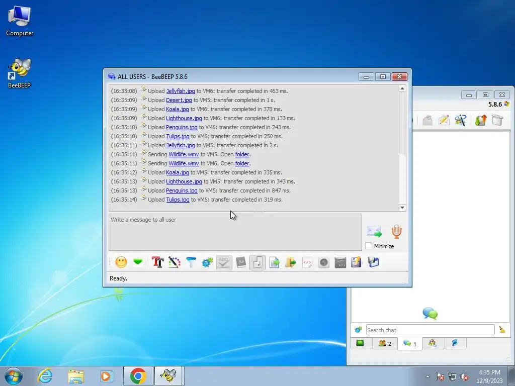The image size is (515, 386).
Task: Click the white bucket icon in main window
Action: [x=497, y=120]
